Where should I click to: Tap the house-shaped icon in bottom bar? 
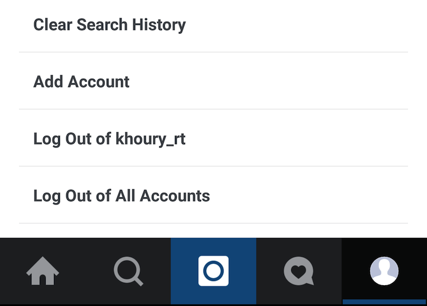point(43,272)
